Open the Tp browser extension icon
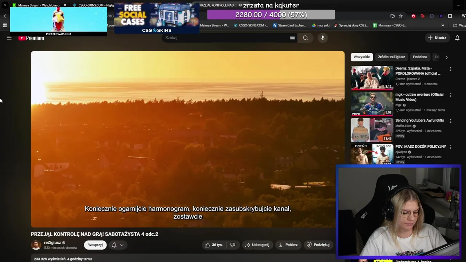The height and width of the screenshot is (262, 466). pyautogui.click(x=423, y=16)
